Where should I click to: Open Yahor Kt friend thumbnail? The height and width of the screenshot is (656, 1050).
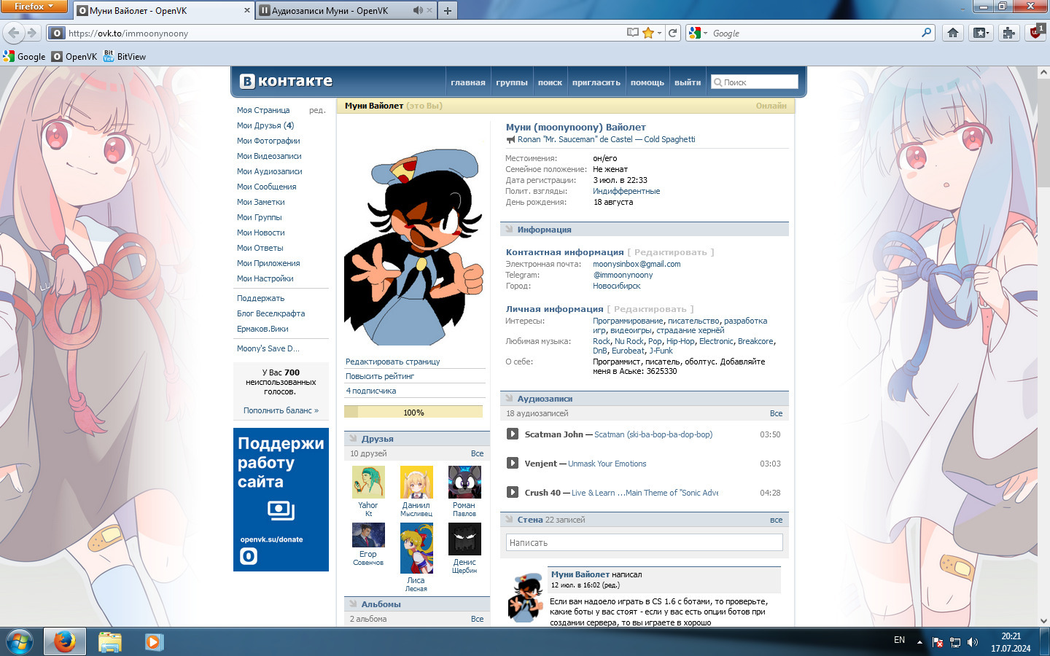coord(368,482)
